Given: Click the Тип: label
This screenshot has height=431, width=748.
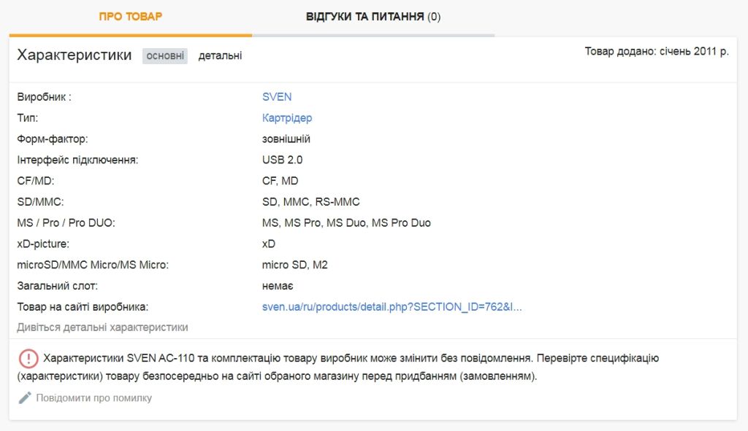Looking at the screenshot, I should click(28, 117).
